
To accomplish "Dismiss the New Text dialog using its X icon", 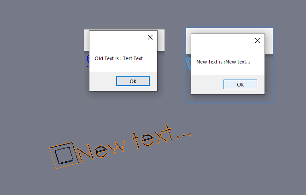I will [258, 40].
